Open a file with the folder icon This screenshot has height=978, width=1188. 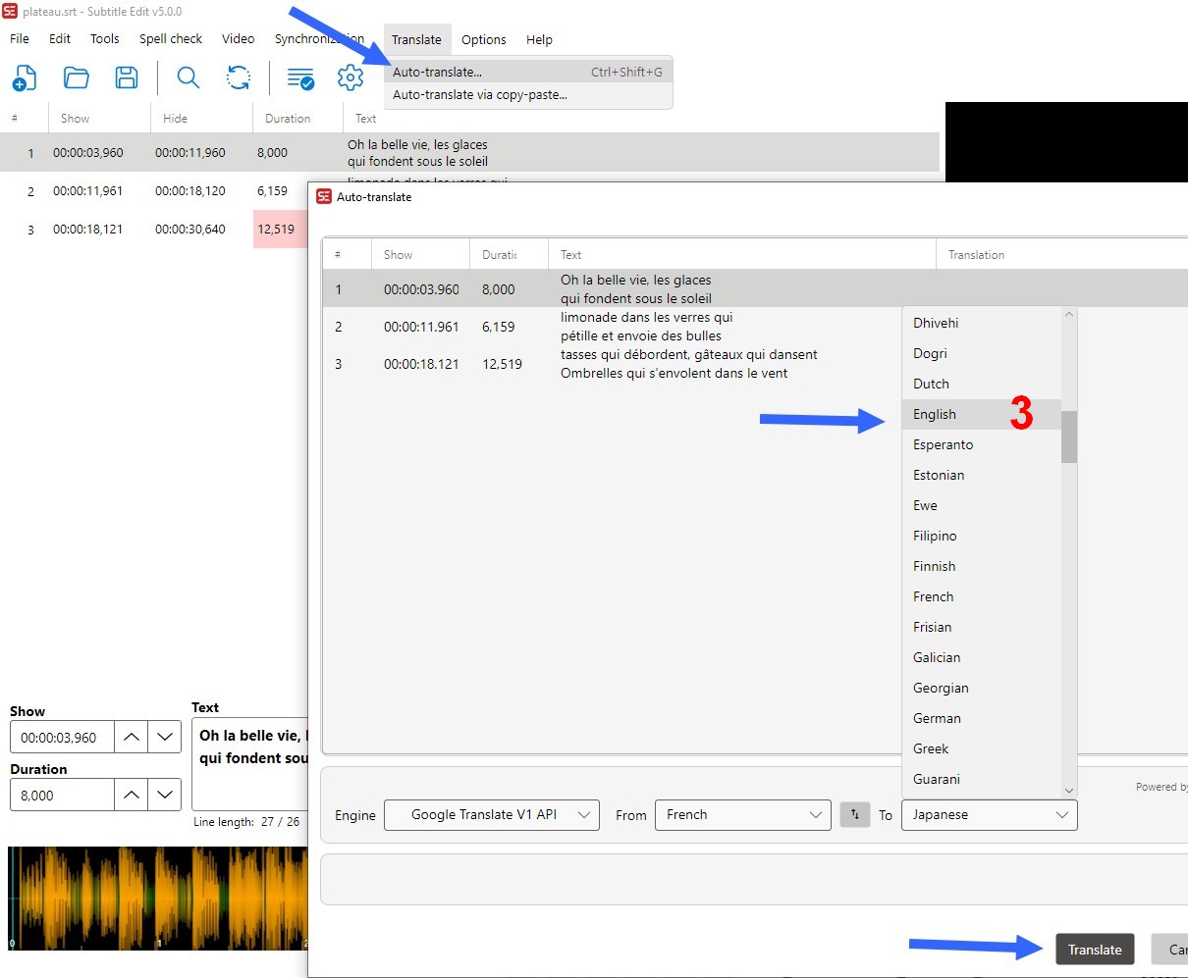(x=76, y=77)
